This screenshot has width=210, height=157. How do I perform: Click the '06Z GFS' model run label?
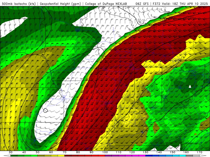coord(142,4)
